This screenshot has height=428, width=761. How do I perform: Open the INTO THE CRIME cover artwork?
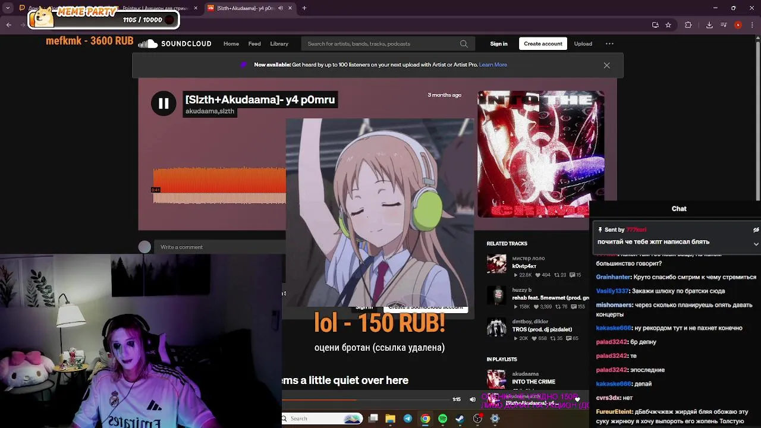point(540,154)
